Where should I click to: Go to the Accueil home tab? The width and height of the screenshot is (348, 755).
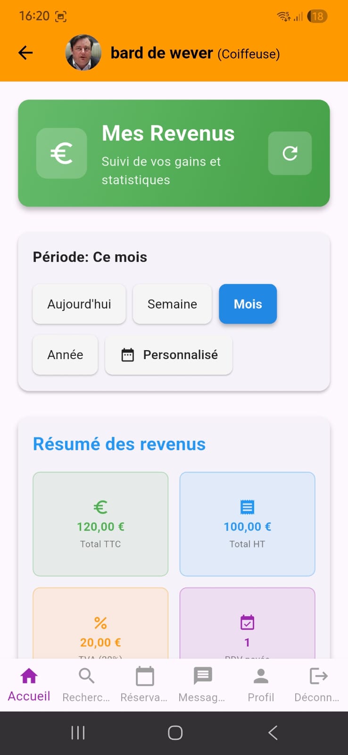click(29, 684)
